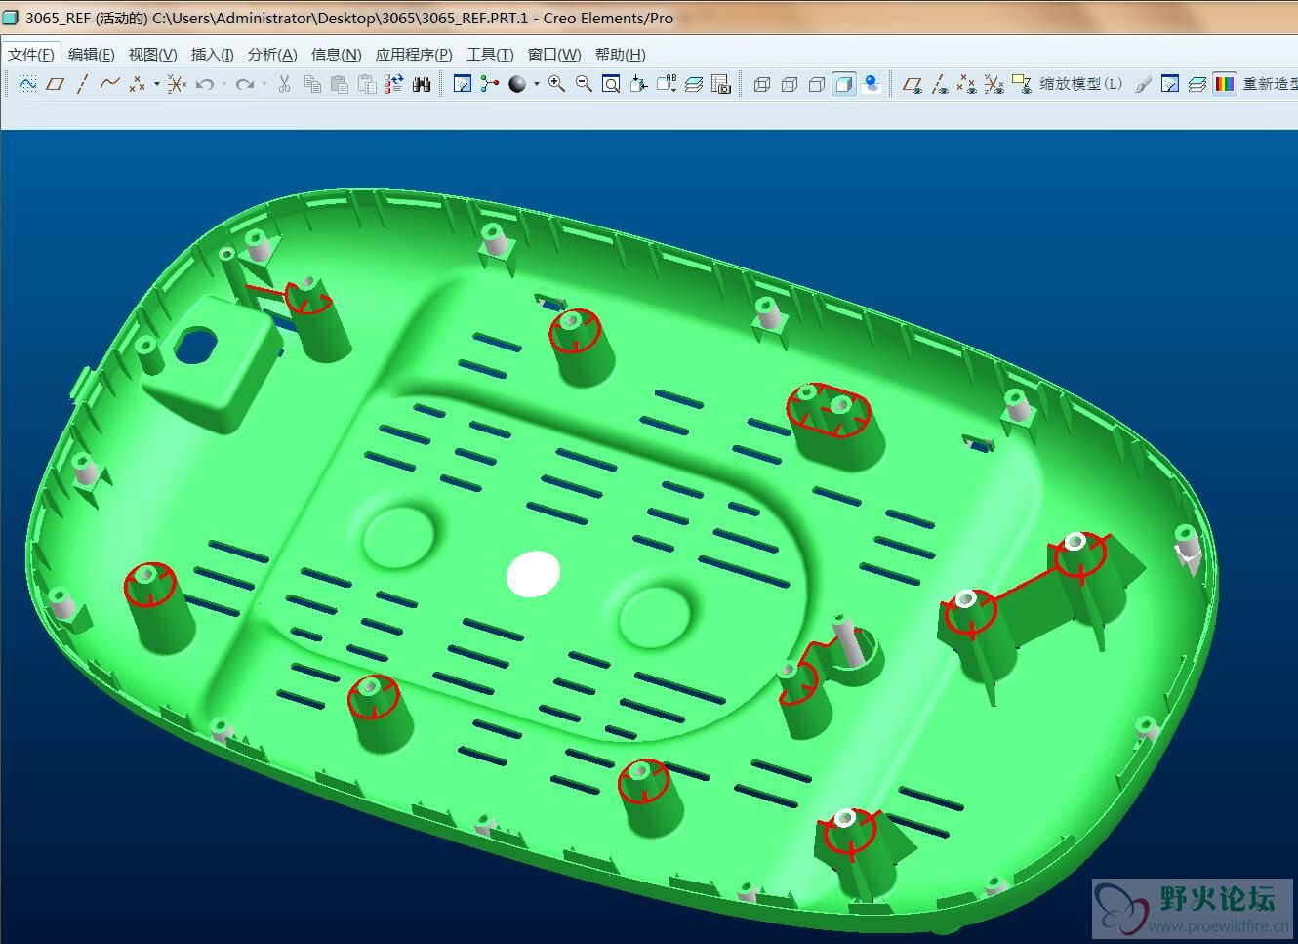The image size is (1298, 944).
Task: Redo the last action
Action: point(245,84)
